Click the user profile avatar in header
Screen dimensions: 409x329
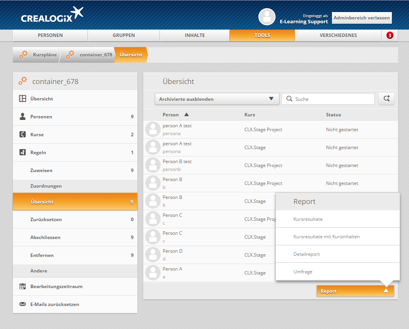click(x=267, y=17)
